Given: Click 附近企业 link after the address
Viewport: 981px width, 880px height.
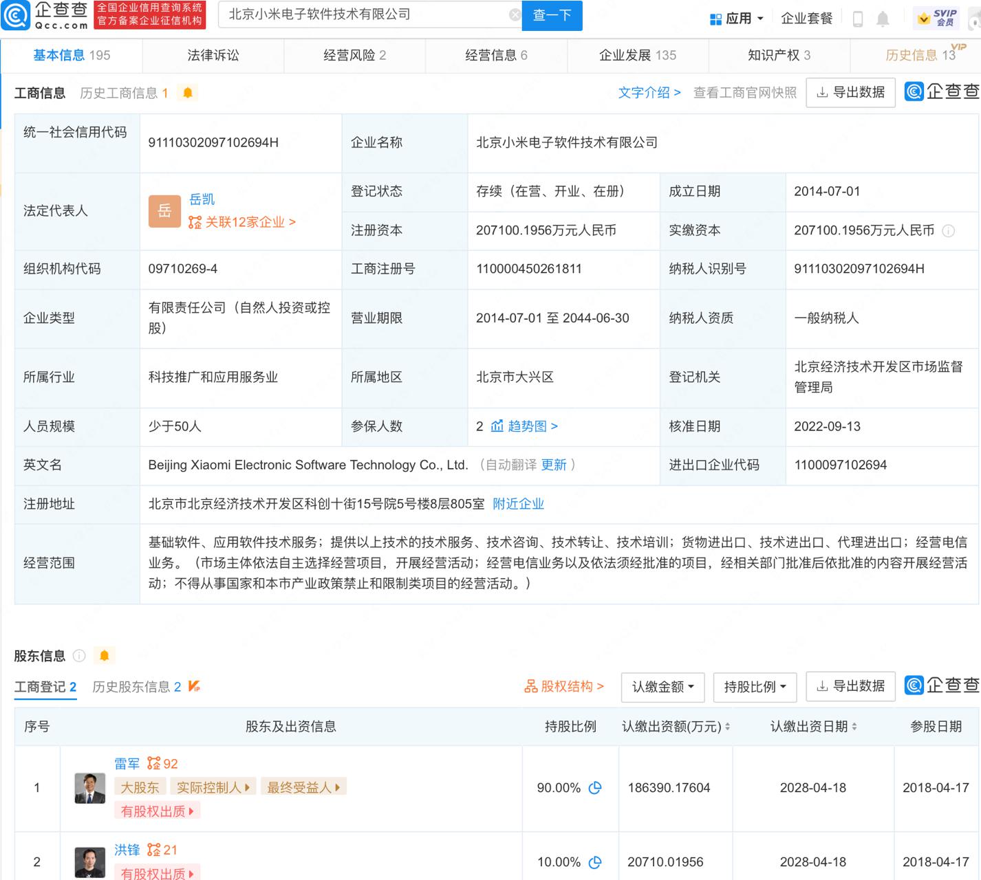Looking at the screenshot, I should point(519,504).
